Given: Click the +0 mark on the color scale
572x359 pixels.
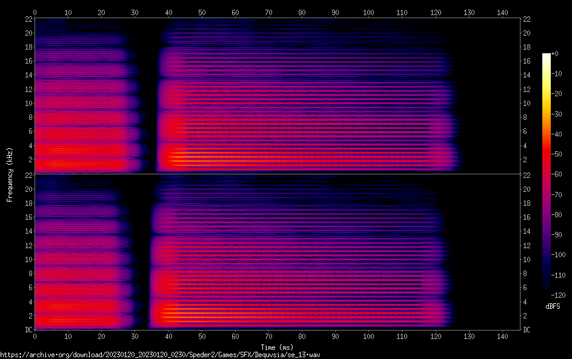Looking at the screenshot, I should pos(555,54).
